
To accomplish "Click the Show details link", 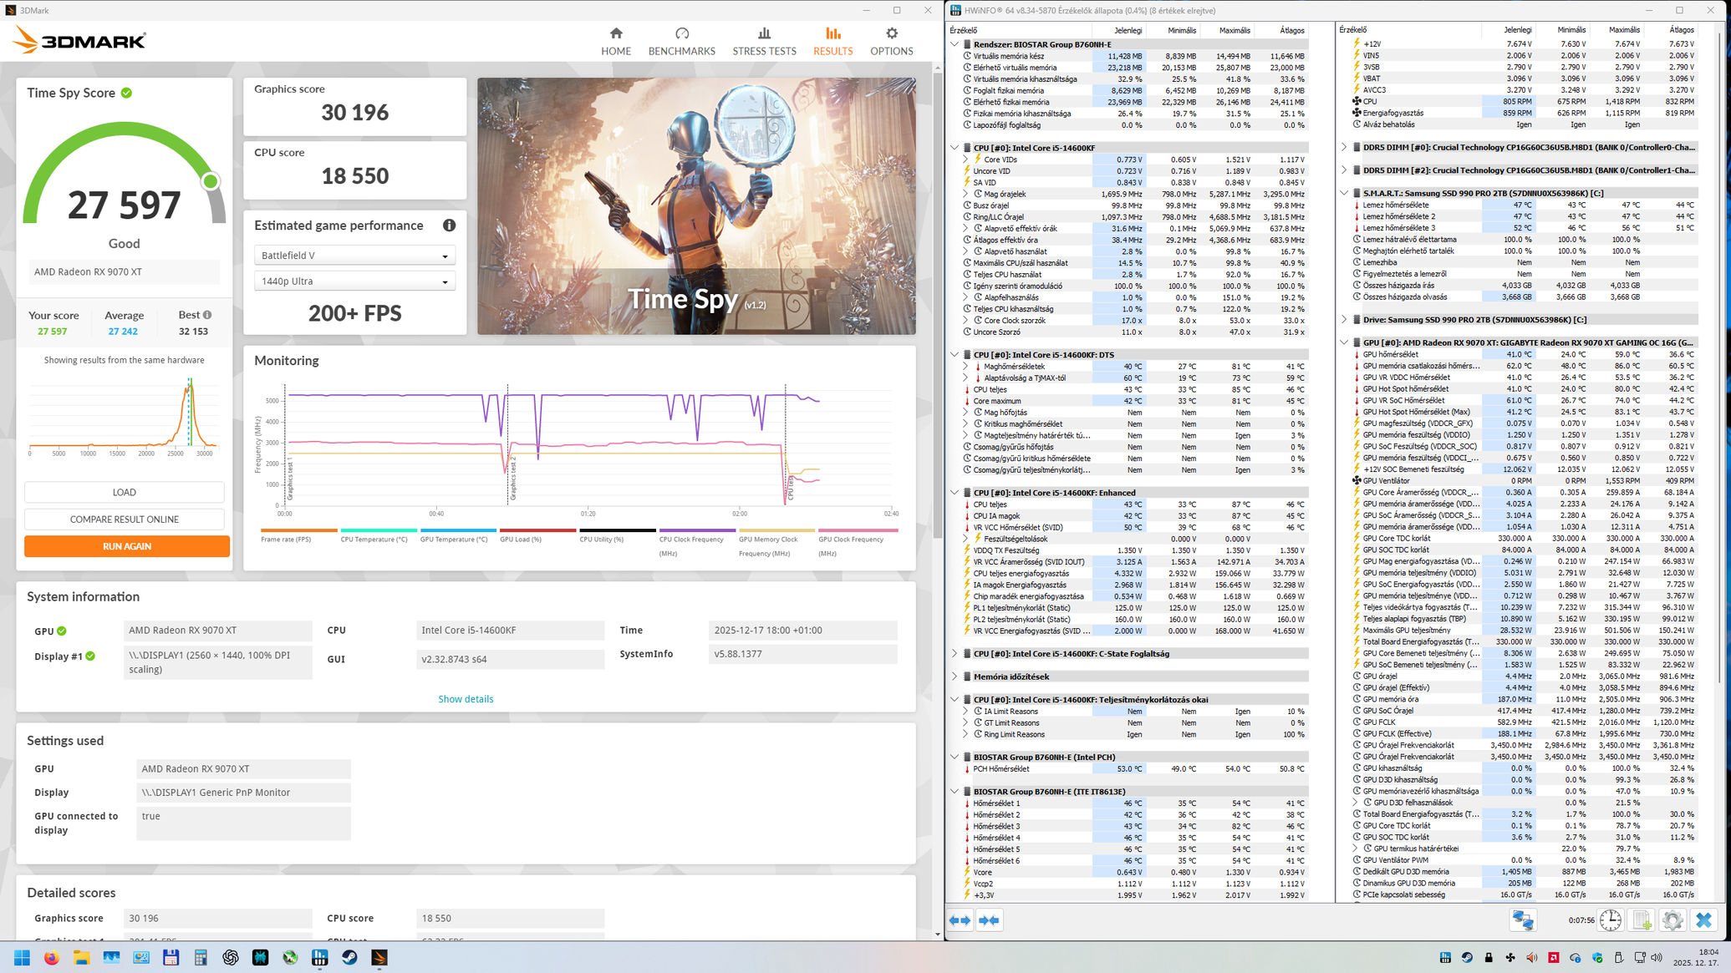I will (x=466, y=699).
